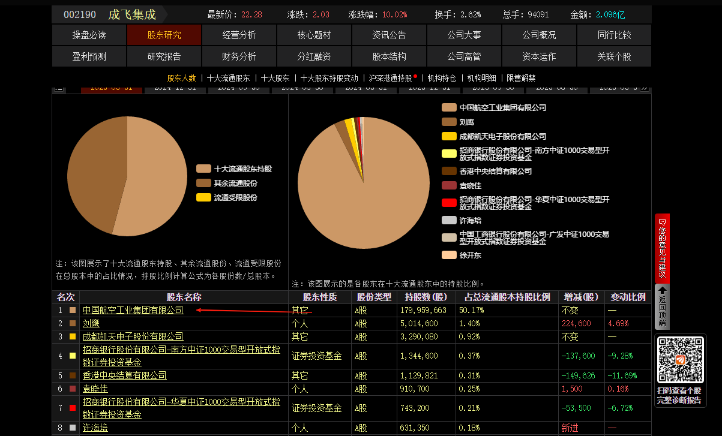Select the 股东人数 sub-navigation link
The height and width of the screenshot is (436, 722).
(x=181, y=78)
